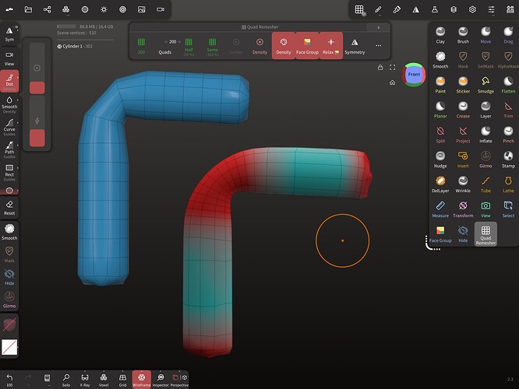The width and height of the screenshot is (519, 389).
Task: Choose the Select tool
Action: (x=508, y=209)
